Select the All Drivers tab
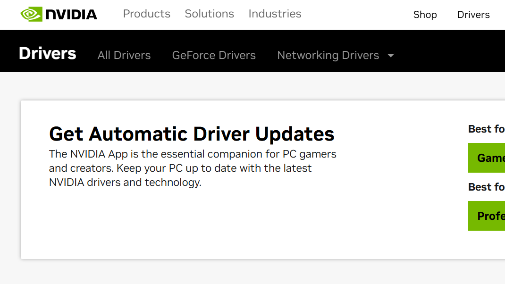 (124, 55)
